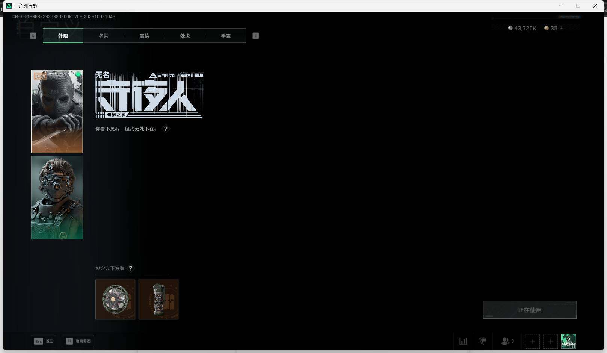
Task: Open help icon next to 包含以下涂装
Action: [x=131, y=268]
